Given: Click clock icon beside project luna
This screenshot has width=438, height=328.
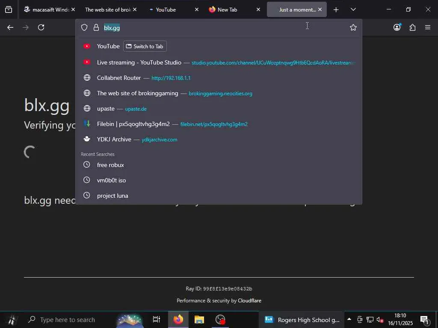Looking at the screenshot, I should point(86,195).
